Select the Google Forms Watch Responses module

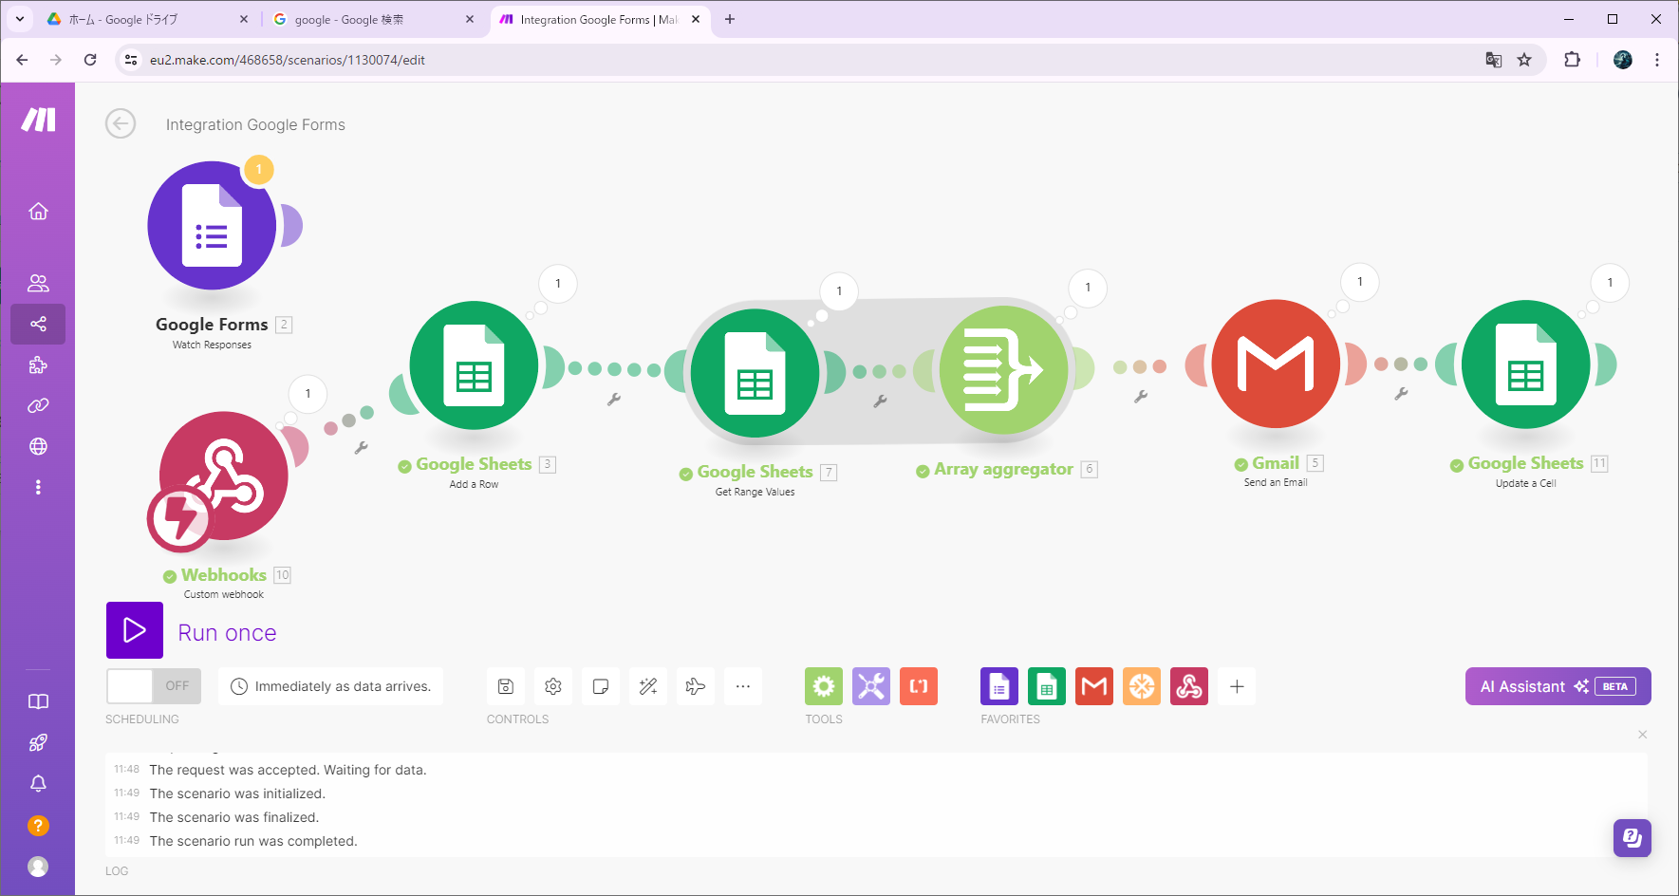pyautogui.click(x=212, y=226)
